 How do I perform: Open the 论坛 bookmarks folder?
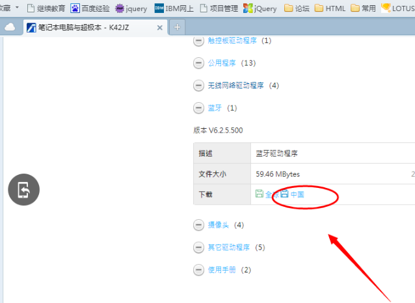tap(297, 8)
